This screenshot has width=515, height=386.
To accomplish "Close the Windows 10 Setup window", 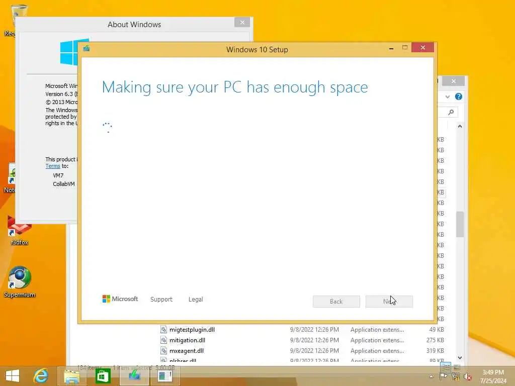I will pyautogui.click(x=422, y=48).
